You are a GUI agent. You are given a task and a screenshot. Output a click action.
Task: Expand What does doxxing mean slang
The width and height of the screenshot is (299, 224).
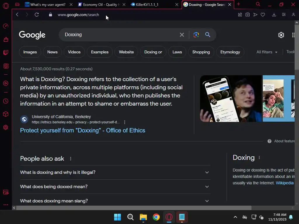115,201
